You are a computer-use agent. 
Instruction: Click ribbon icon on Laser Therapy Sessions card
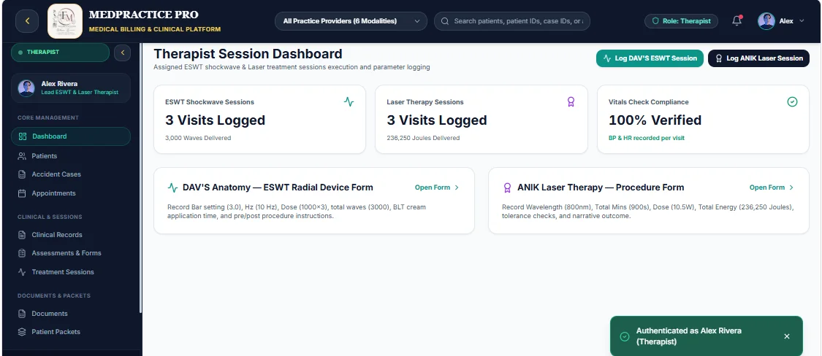click(x=571, y=101)
